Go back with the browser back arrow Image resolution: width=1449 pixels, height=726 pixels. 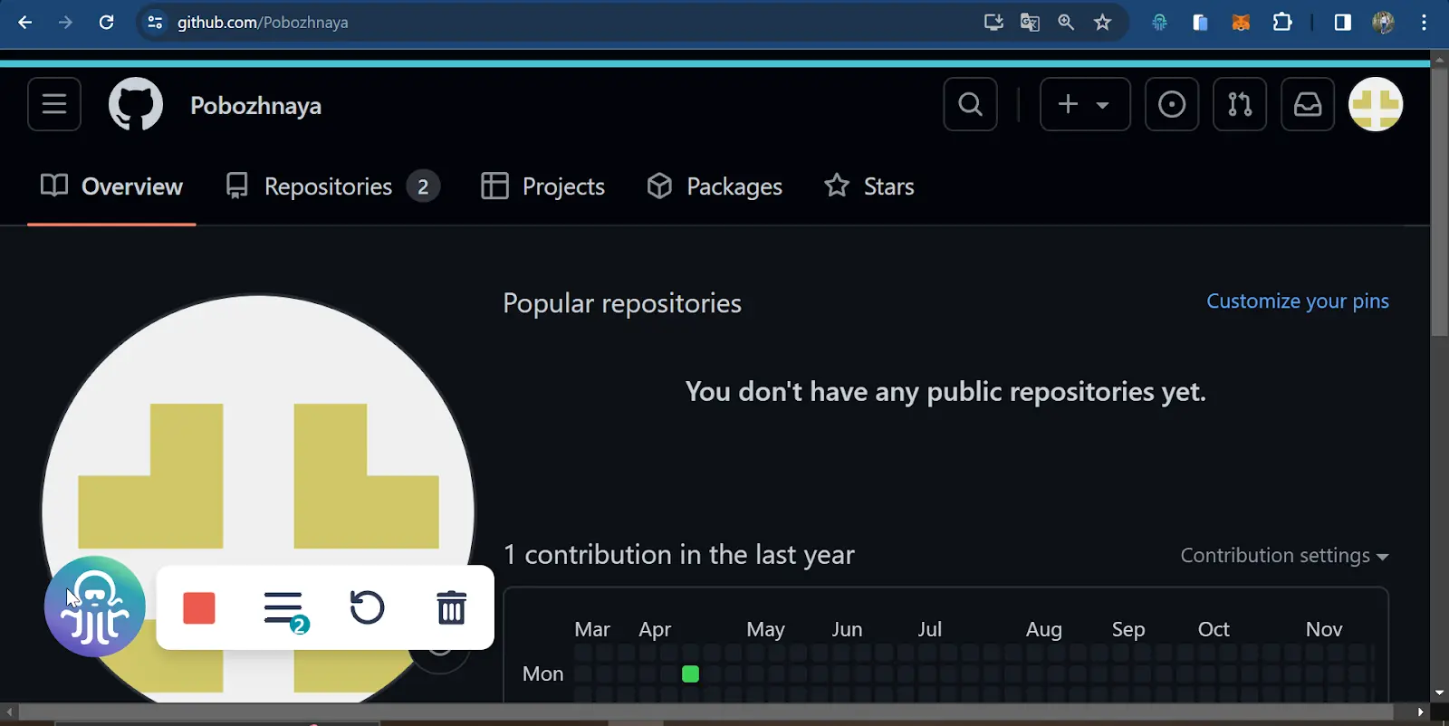24,23
